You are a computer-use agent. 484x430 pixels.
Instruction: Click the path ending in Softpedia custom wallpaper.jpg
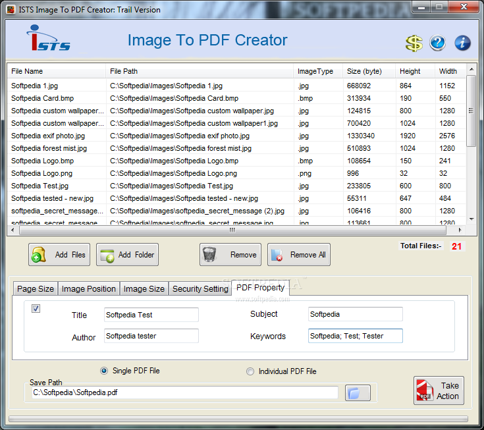(x=192, y=111)
